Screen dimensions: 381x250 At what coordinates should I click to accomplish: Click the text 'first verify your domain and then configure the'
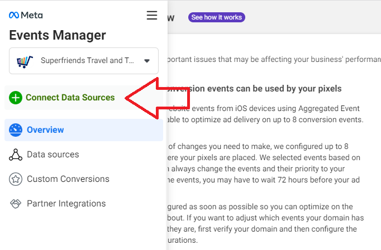click(x=277, y=229)
